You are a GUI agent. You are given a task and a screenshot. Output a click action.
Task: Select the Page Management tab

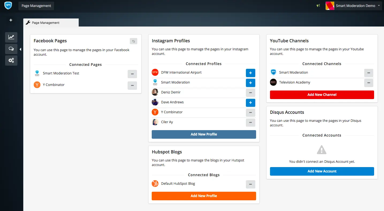[51, 23]
